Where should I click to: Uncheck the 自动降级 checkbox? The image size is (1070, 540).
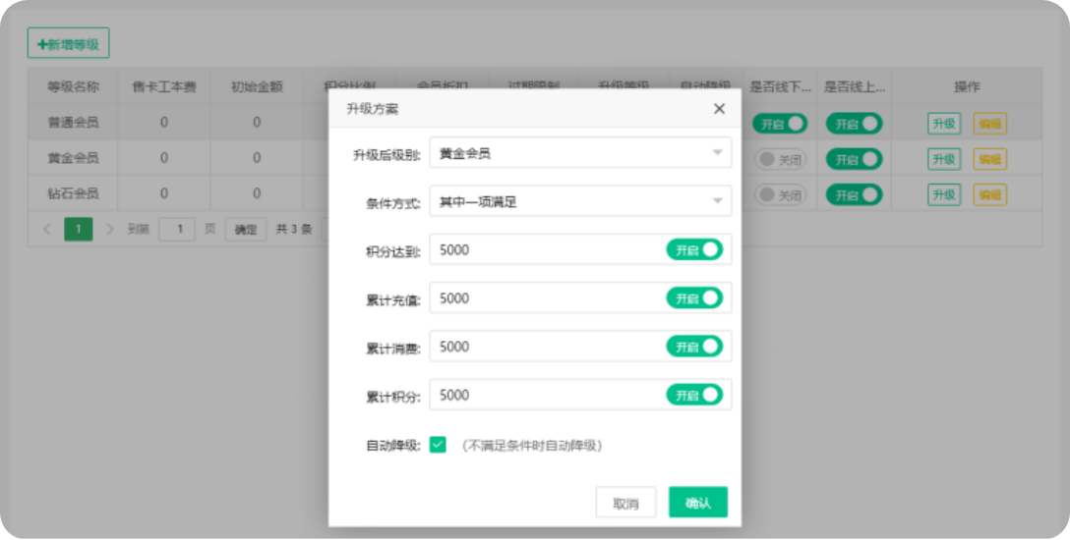tap(439, 445)
